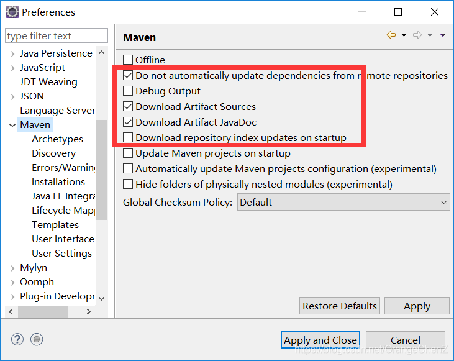
Task: Click the horizontal scroll right arrow
Action: pos(88,311)
